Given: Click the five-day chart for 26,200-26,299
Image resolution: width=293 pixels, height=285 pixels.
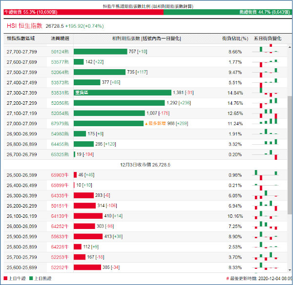Looking at the screenshot, I should coord(265,206).
